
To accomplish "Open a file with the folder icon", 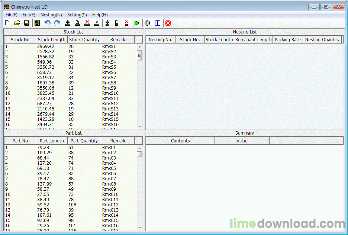I will coord(17,23).
